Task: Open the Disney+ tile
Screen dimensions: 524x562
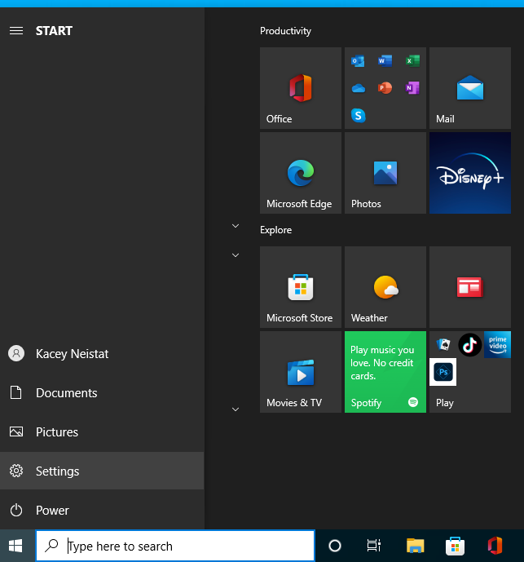Action: (470, 173)
